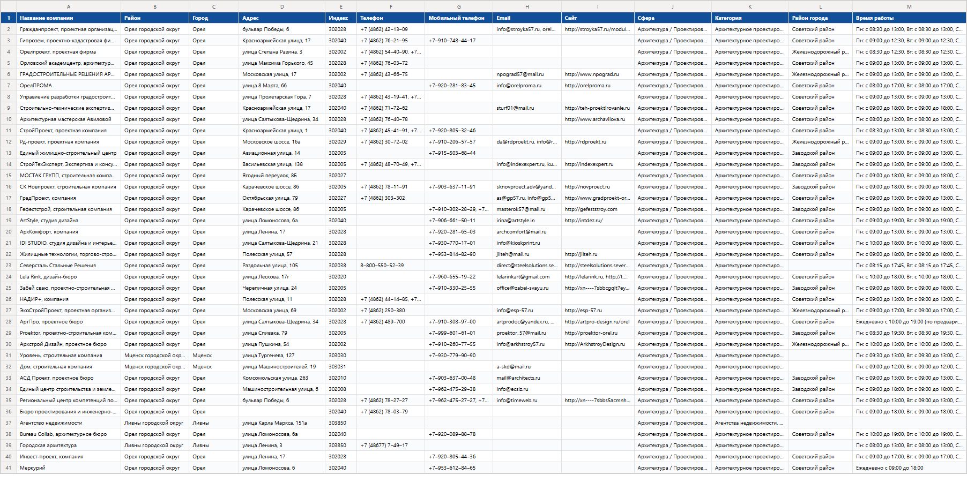Click the 'Название компании' header cell
This screenshot has height=483, width=967.
pos(69,18)
